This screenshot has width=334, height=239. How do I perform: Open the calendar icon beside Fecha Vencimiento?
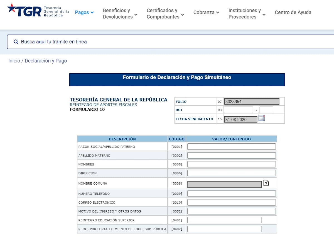coord(262,118)
